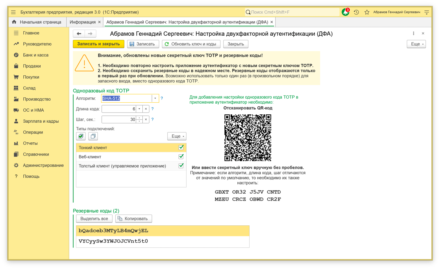Toggle Веб-клиент checkbox
The image size is (440, 269).
[x=181, y=157]
